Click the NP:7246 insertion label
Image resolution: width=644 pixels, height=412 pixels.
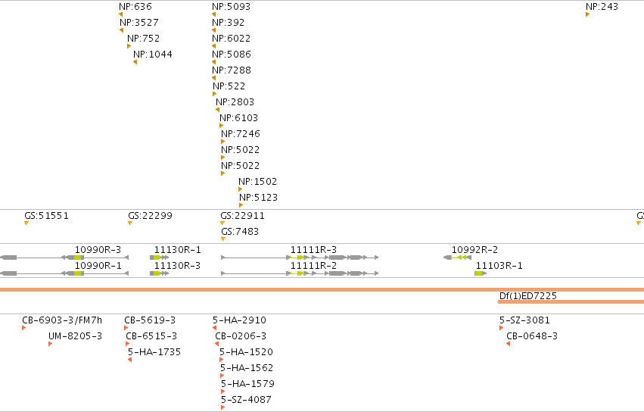click(x=240, y=133)
